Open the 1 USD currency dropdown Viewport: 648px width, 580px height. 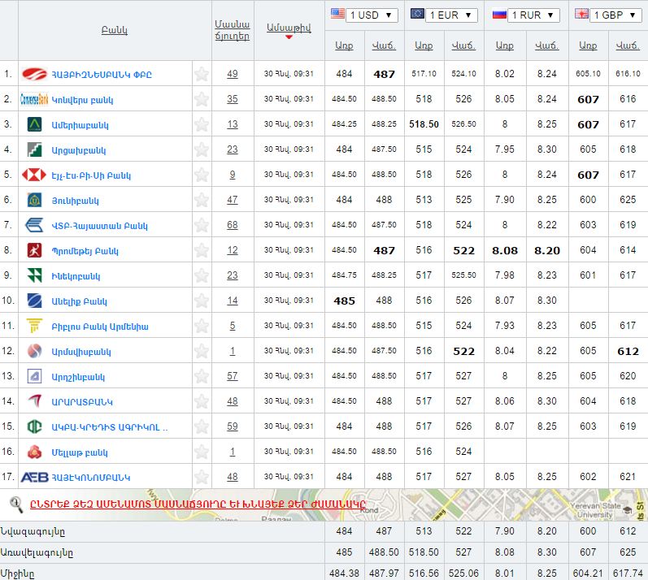(363, 15)
